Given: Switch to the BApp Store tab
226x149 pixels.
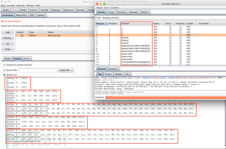Looking at the screenshot, I should pyautogui.click(x=23, y=15).
